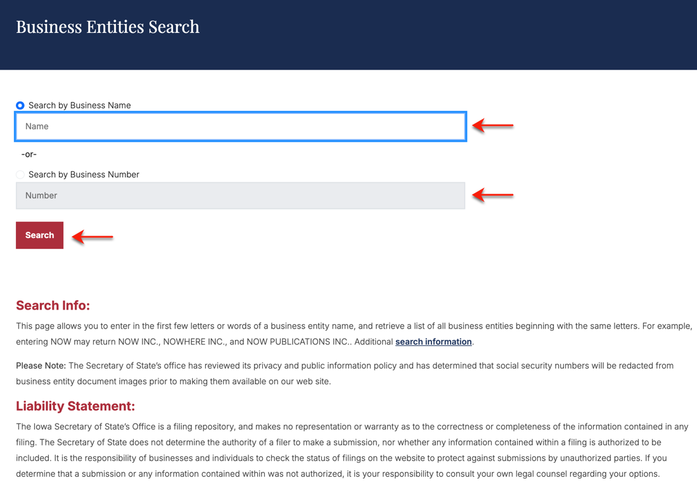Click the Search Info: heading
This screenshot has height=490, width=697.
pyautogui.click(x=53, y=306)
